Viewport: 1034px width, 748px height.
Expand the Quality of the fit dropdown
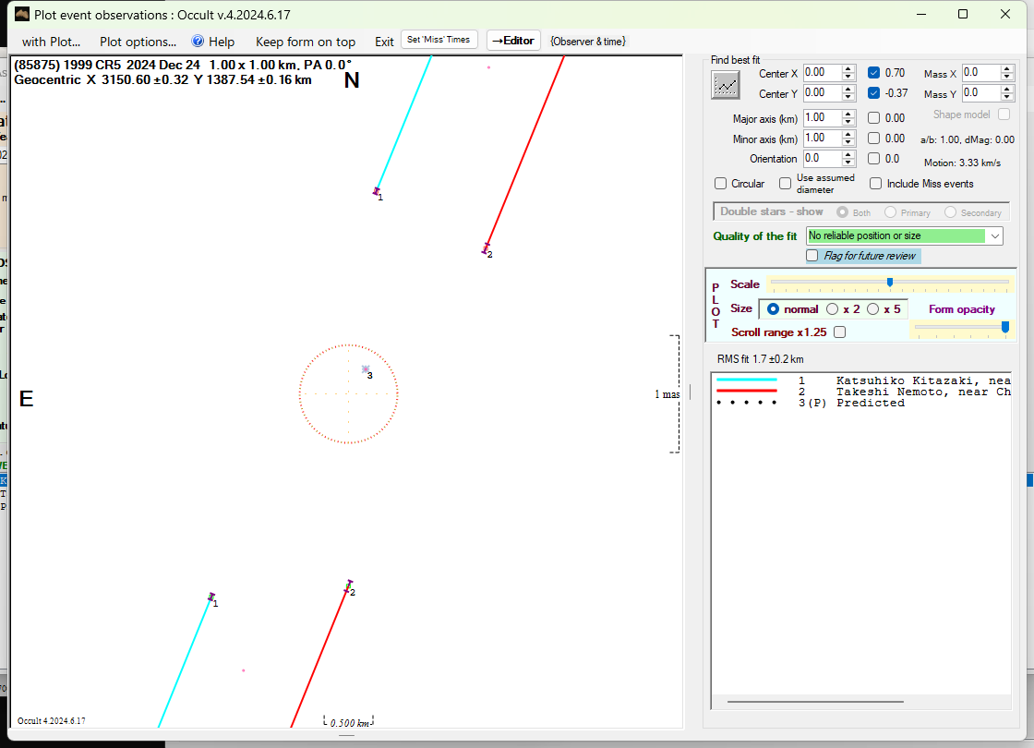pyautogui.click(x=994, y=236)
